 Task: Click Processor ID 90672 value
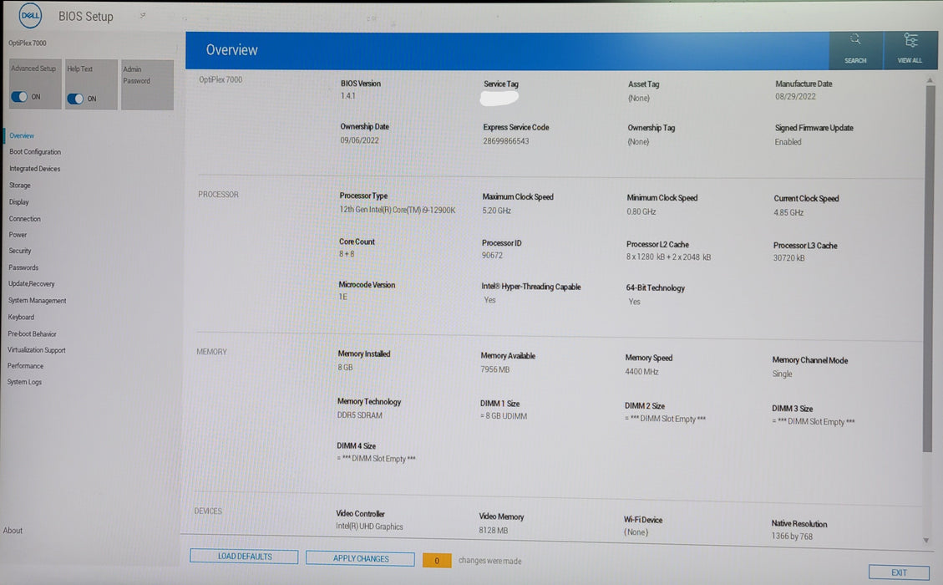[492, 256]
